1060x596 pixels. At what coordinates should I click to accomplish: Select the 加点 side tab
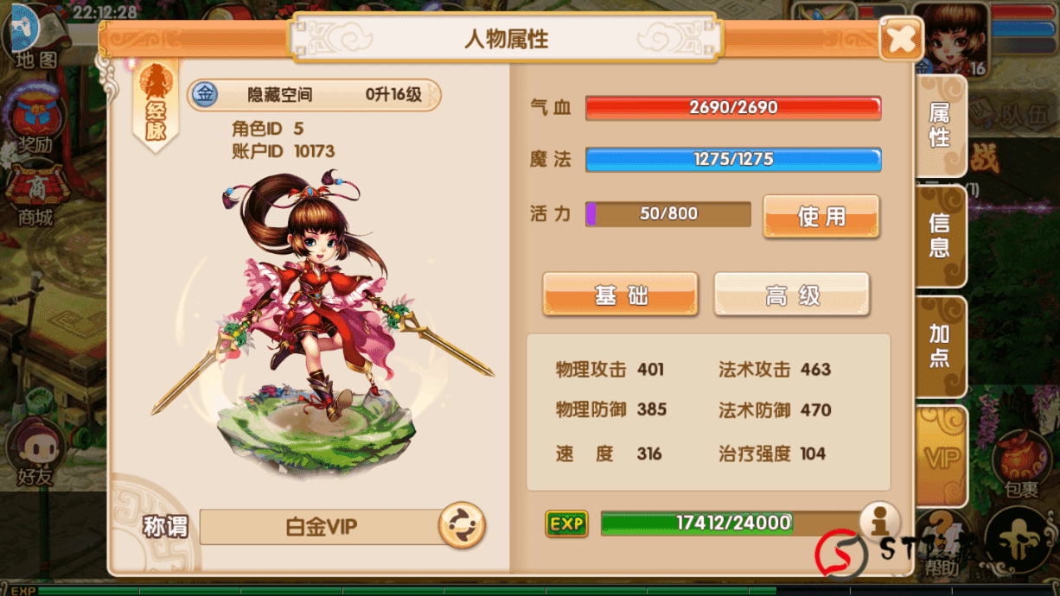pos(940,346)
